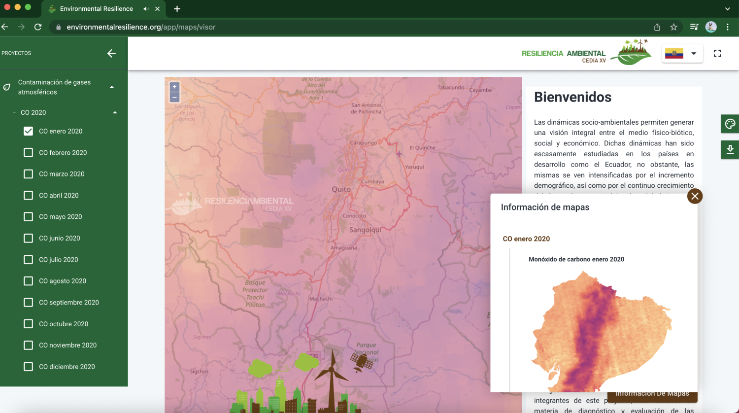Collapse Contaminación de gases atmosféricos section
This screenshot has width=739, height=413.
tap(112, 87)
